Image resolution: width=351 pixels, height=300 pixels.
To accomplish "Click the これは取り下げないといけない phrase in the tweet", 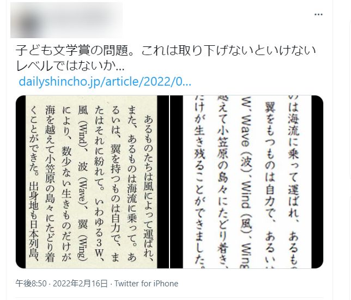I will 228,50.
